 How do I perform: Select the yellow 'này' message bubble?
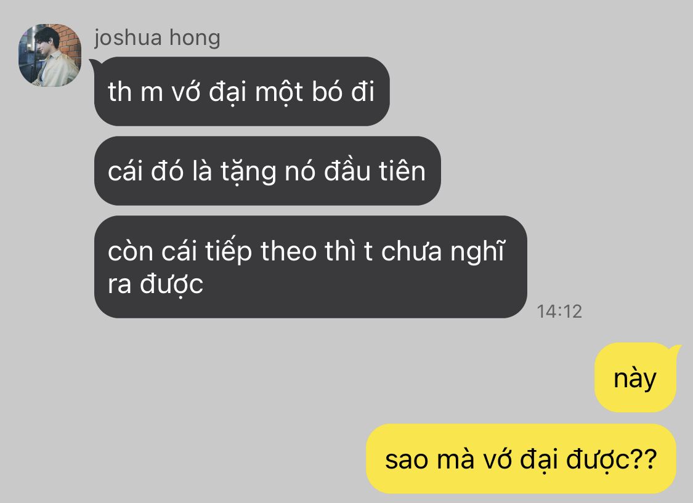pos(636,377)
